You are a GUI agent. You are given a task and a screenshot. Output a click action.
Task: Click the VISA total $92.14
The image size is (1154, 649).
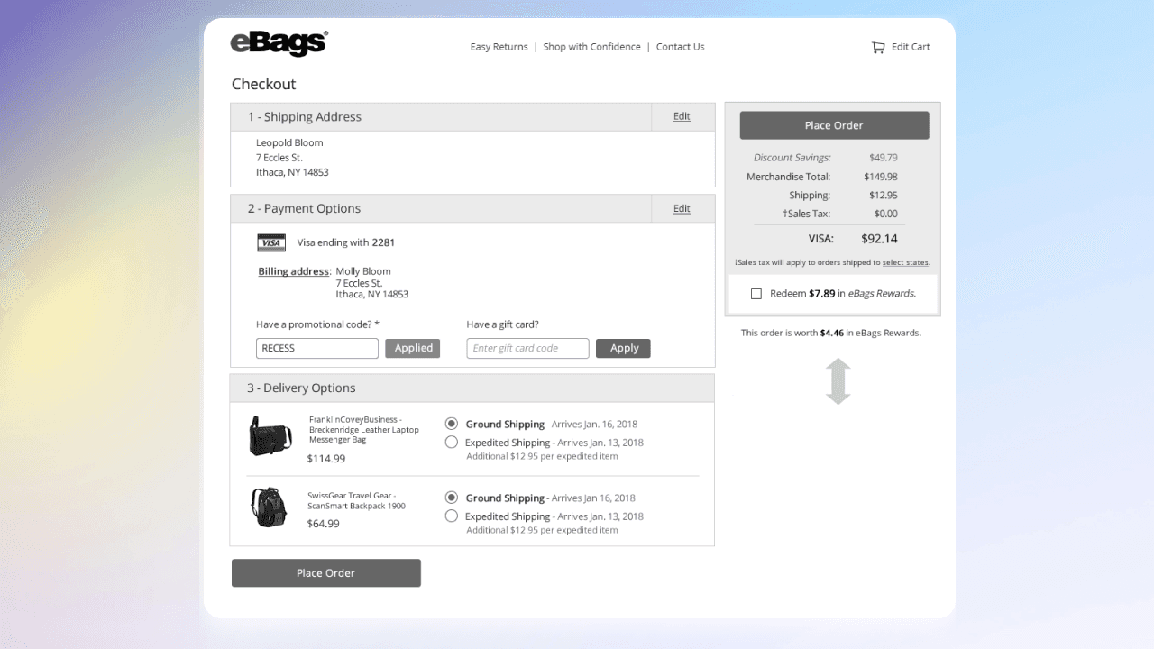tap(879, 239)
